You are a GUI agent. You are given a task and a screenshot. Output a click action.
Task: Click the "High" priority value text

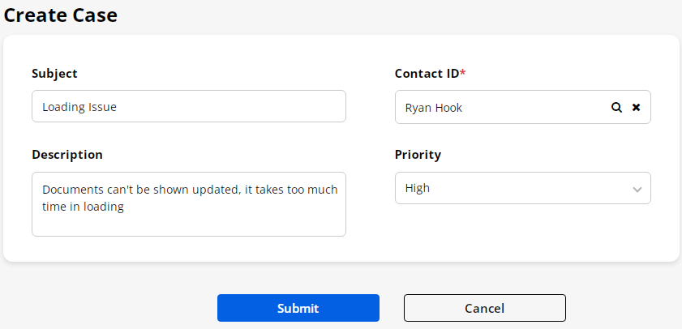pyautogui.click(x=418, y=188)
